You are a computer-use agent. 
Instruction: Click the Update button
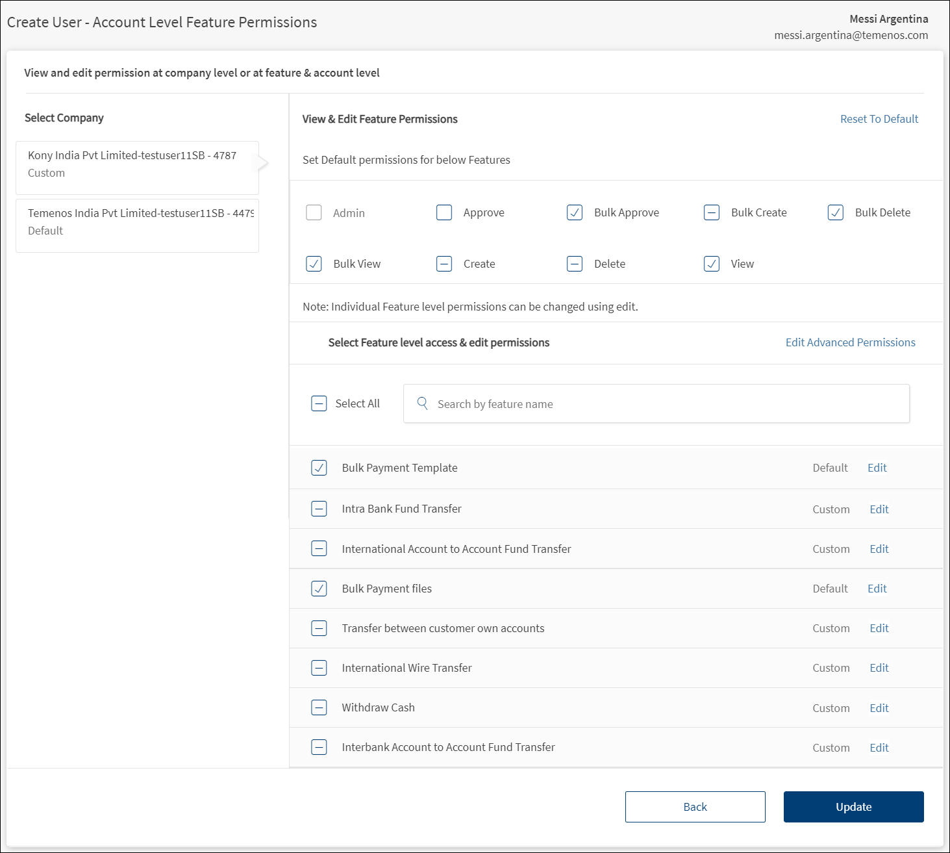(853, 807)
